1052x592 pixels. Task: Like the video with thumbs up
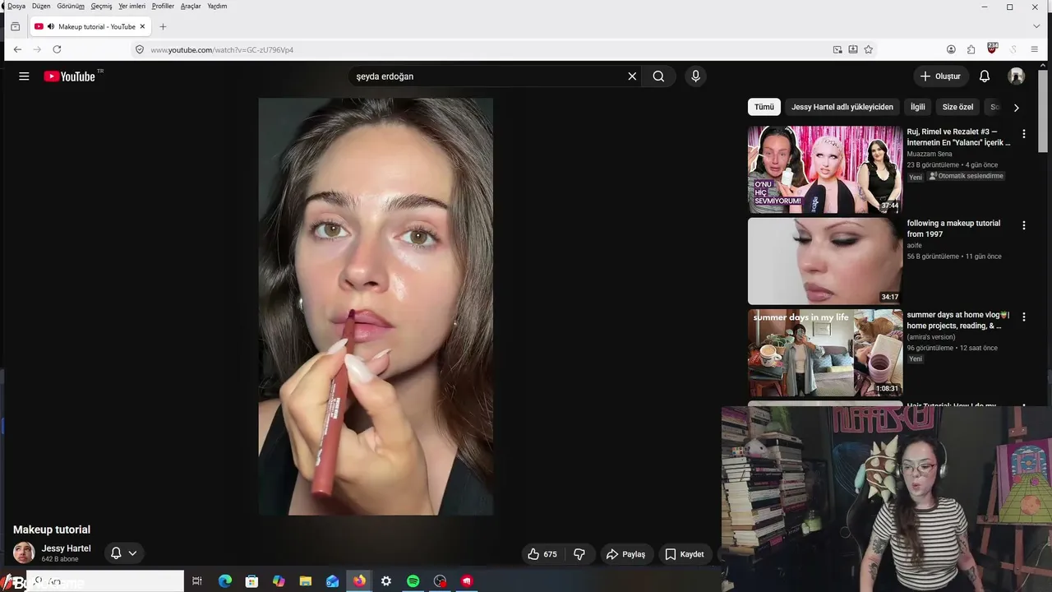click(x=542, y=554)
